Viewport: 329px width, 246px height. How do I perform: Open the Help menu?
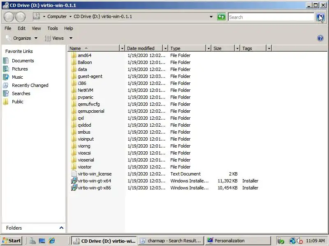pos(68,28)
